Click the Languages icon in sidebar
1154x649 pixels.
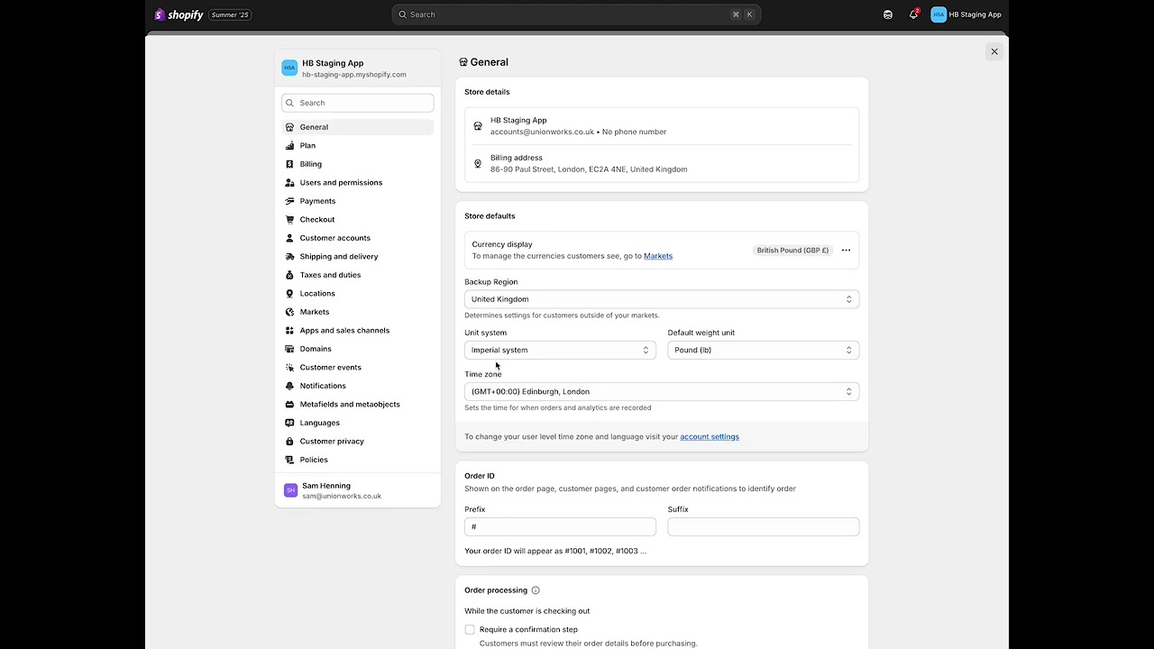point(290,423)
